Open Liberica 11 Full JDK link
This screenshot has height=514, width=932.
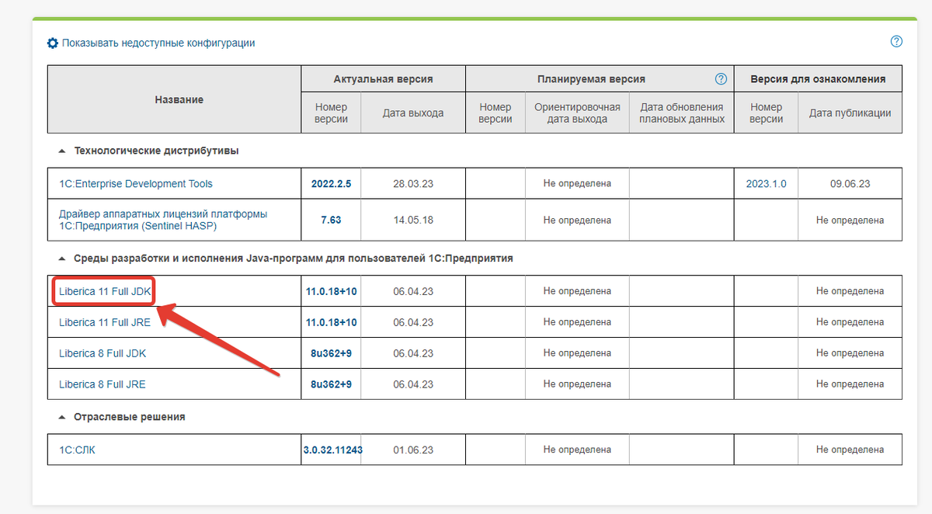tap(105, 291)
